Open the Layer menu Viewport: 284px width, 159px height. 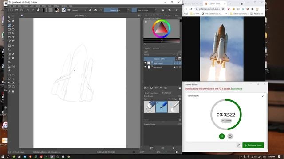coord(32,6)
